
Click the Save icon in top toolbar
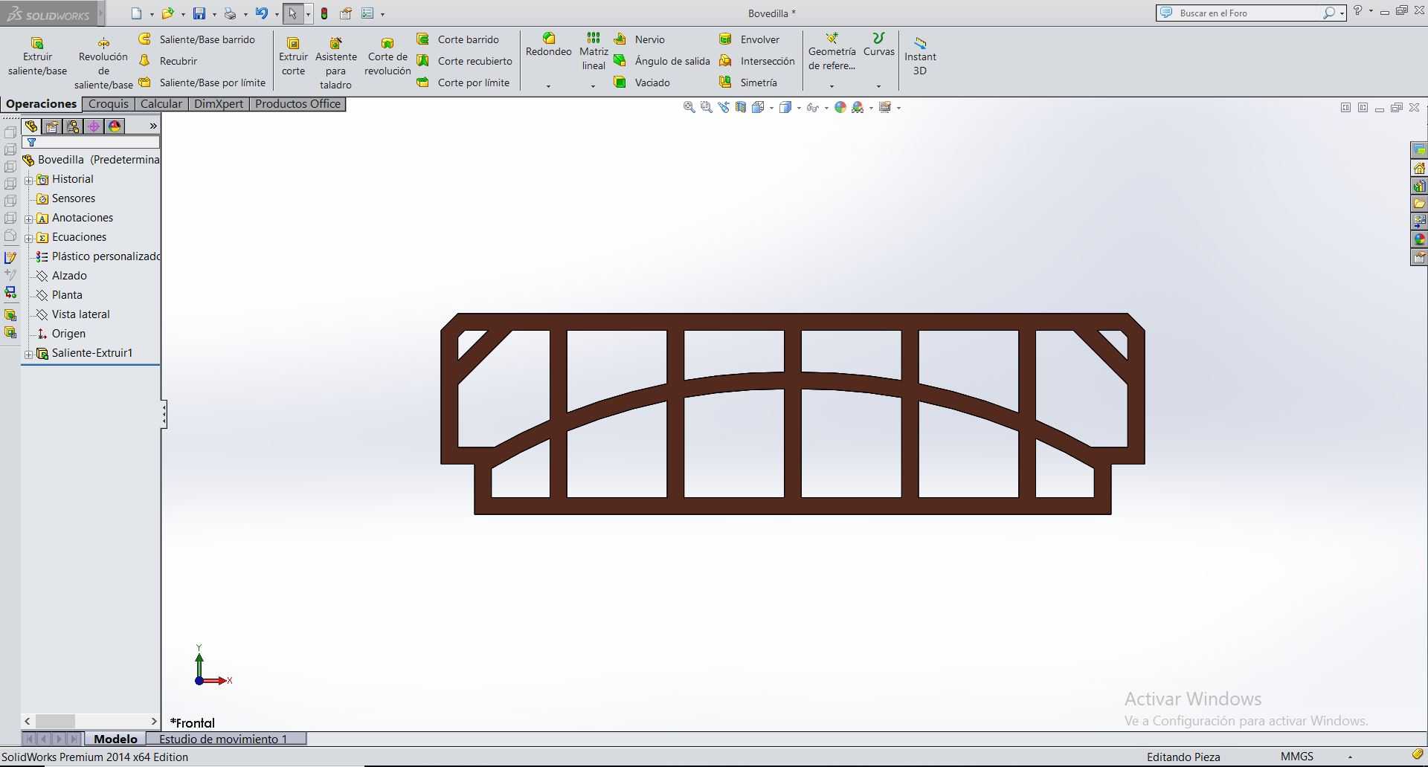pos(199,13)
